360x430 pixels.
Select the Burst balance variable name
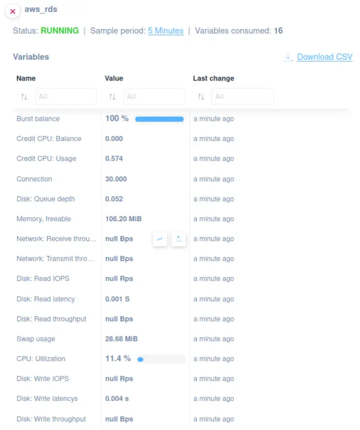(38, 119)
